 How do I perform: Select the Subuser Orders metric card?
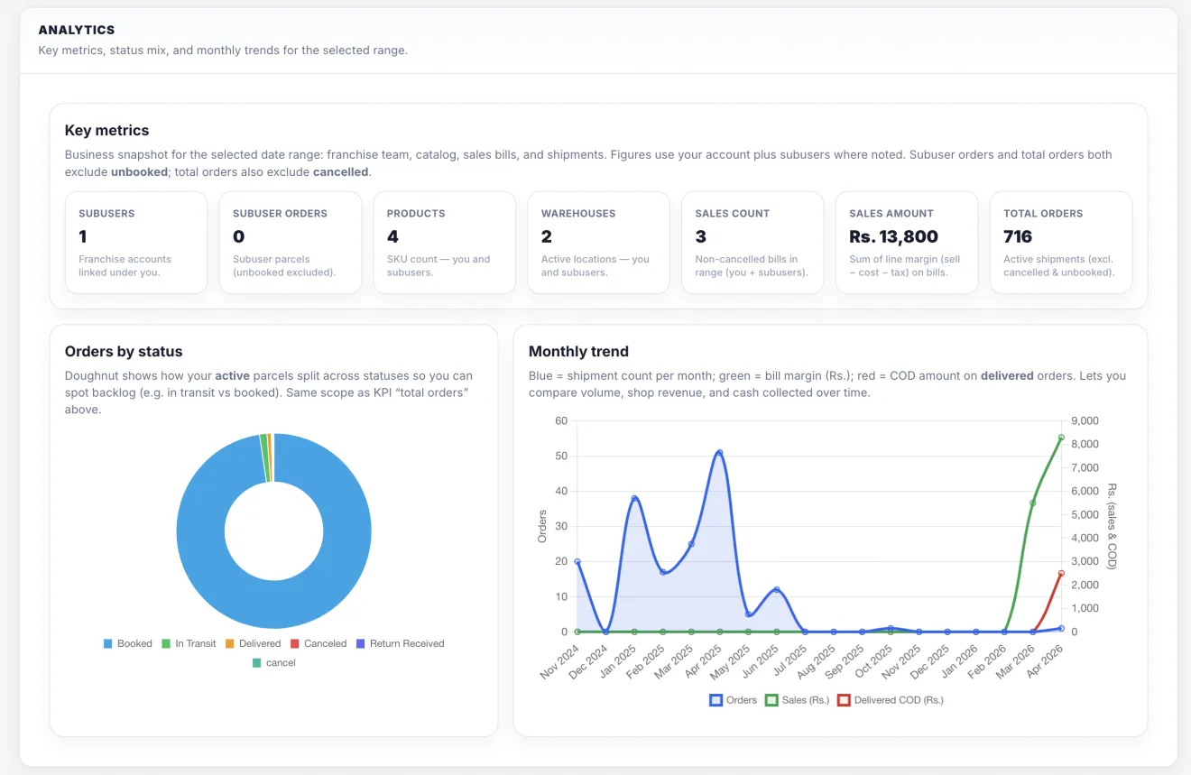click(x=291, y=242)
